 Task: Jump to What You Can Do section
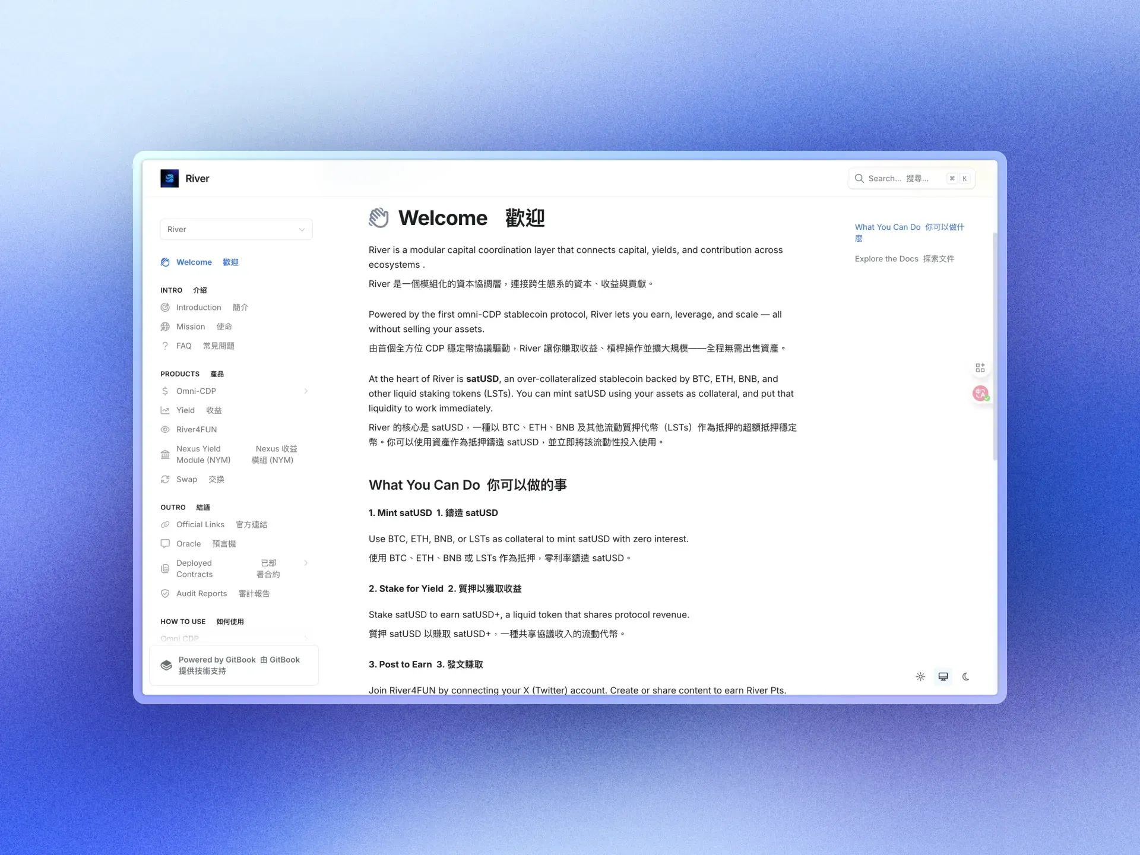coord(910,232)
